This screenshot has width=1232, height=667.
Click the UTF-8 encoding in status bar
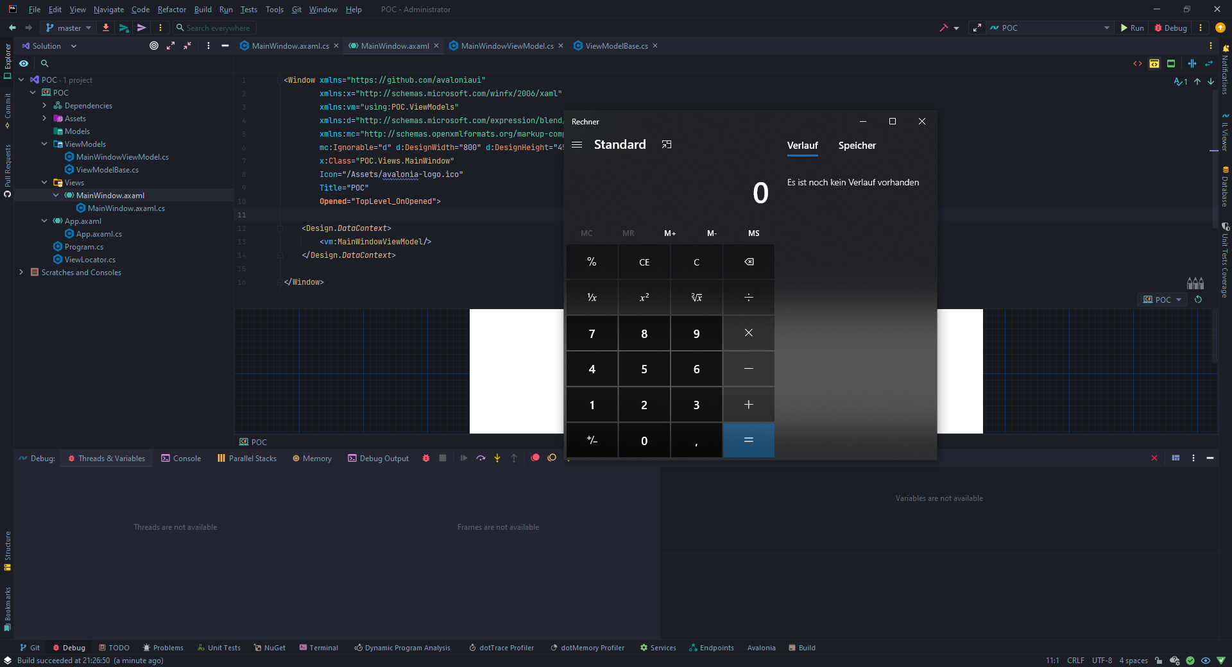pyautogui.click(x=1102, y=661)
